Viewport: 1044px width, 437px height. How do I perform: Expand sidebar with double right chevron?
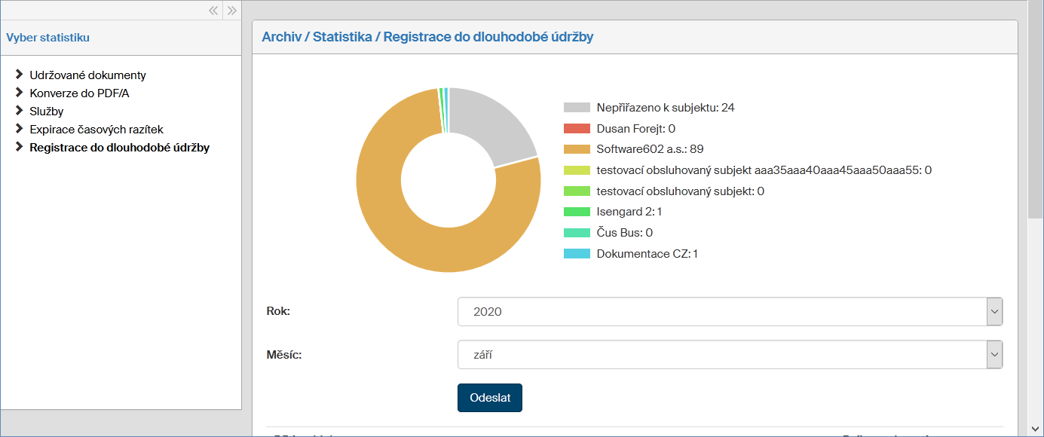click(x=232, y=11)
